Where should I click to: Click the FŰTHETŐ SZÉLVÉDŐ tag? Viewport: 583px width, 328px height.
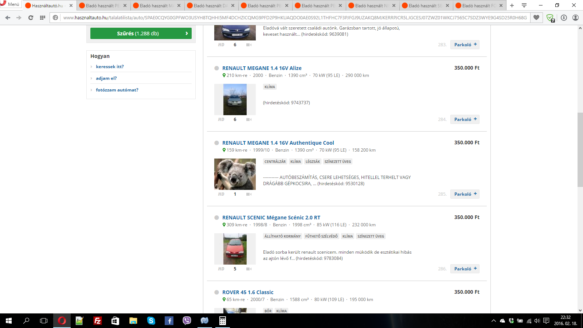321,236
